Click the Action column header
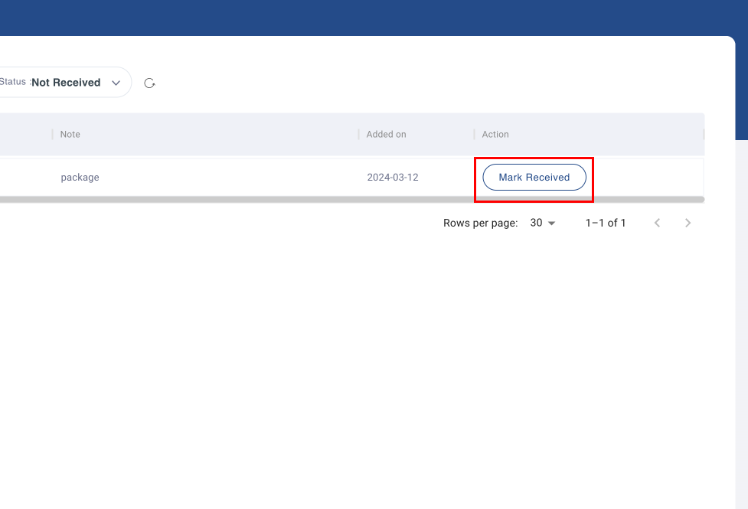Viewport: 748px width, 509px height. click(495, 134)
